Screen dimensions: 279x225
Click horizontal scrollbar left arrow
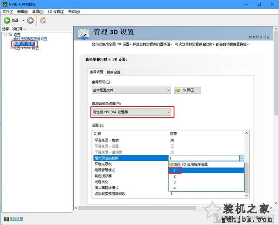pyautogui.click(x=76, y=208)
